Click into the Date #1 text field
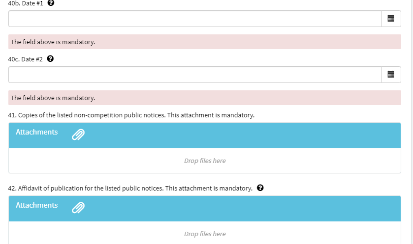413x244 pixels. (x=195, y=19)
